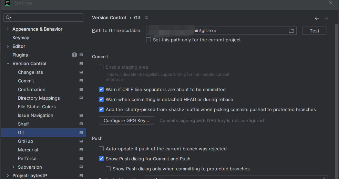Click the forward navigation arrow
The height and width of the screenshot is (179, 339).
pos(326,18)
